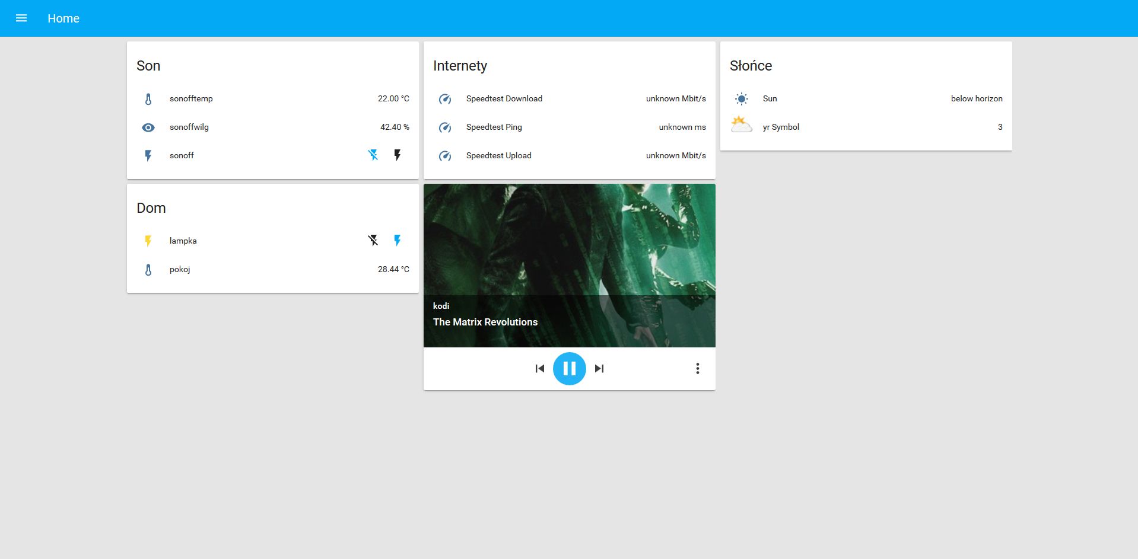Click the kodi player name label
Image resolution: width=1138 pixels, height=559 pixels.
[x=441, y=306]
